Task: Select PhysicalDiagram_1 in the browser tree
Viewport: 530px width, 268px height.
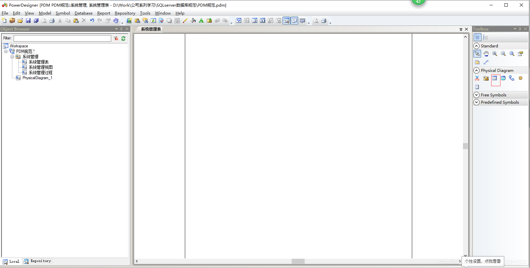Action: tap(37, 78)
